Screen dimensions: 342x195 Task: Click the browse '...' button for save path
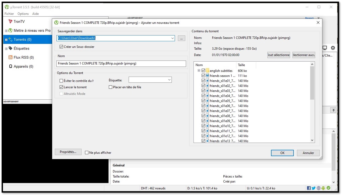181,38
